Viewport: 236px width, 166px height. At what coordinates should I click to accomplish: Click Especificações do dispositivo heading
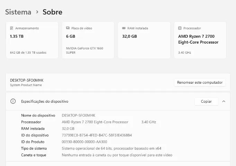[x=45, y=101]
